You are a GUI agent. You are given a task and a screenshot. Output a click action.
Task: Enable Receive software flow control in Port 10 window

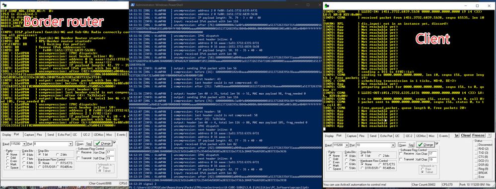point(407,154)
